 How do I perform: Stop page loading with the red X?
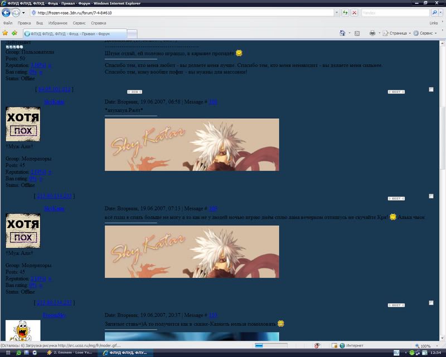[354, 12]
